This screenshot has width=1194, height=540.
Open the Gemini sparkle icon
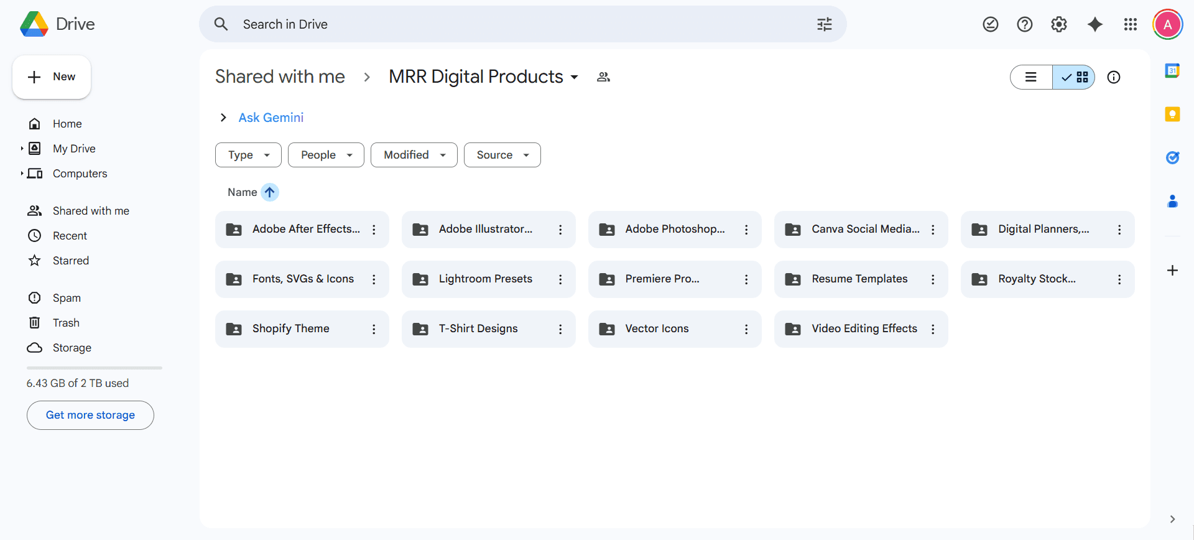point(1094,24)
